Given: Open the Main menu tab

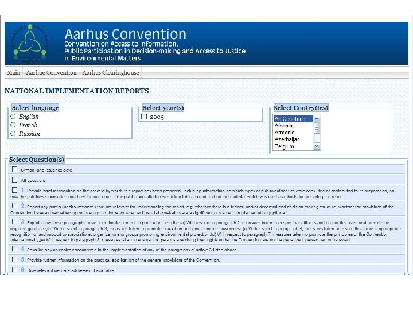Looking at the screenshot, I should pyautogui.click(x=14, y=72).
